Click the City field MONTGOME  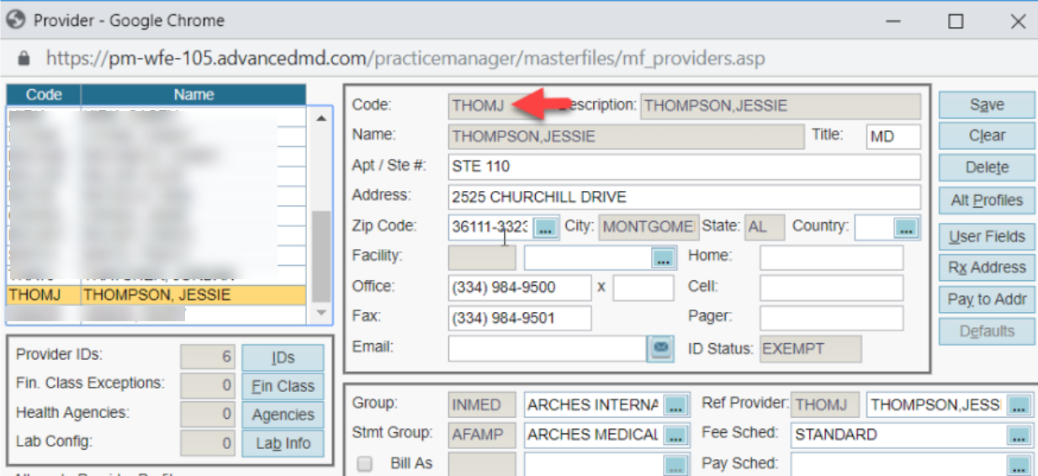point(648,227)
